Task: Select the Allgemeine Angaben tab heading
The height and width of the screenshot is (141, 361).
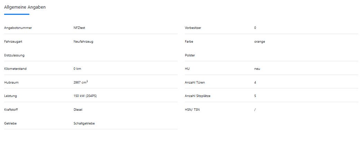Action: [25, 7]
